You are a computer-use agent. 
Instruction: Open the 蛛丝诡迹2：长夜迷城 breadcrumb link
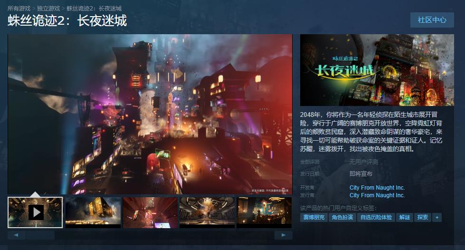(94, 8)
